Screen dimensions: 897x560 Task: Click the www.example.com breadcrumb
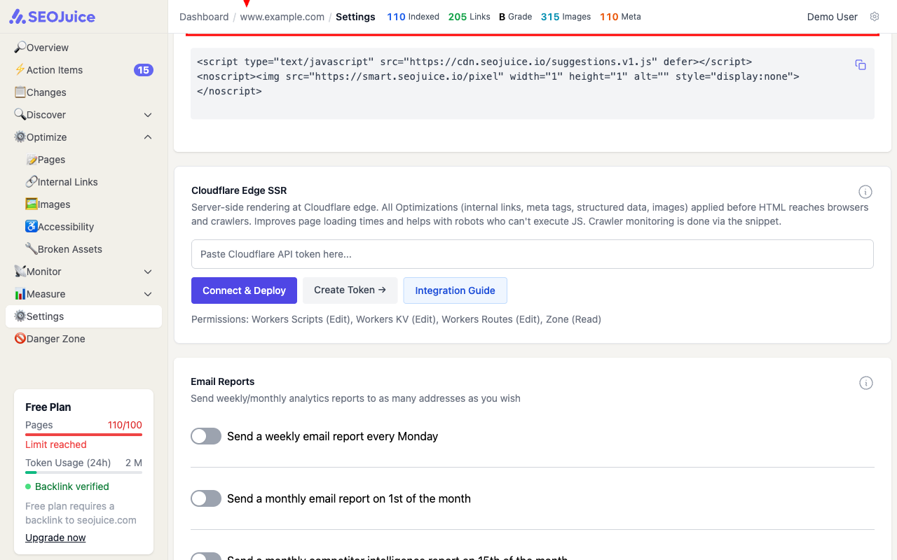point(282,17)
